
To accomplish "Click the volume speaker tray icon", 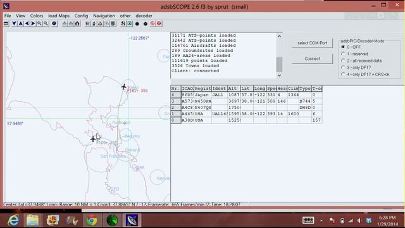I will pos(359,220).
